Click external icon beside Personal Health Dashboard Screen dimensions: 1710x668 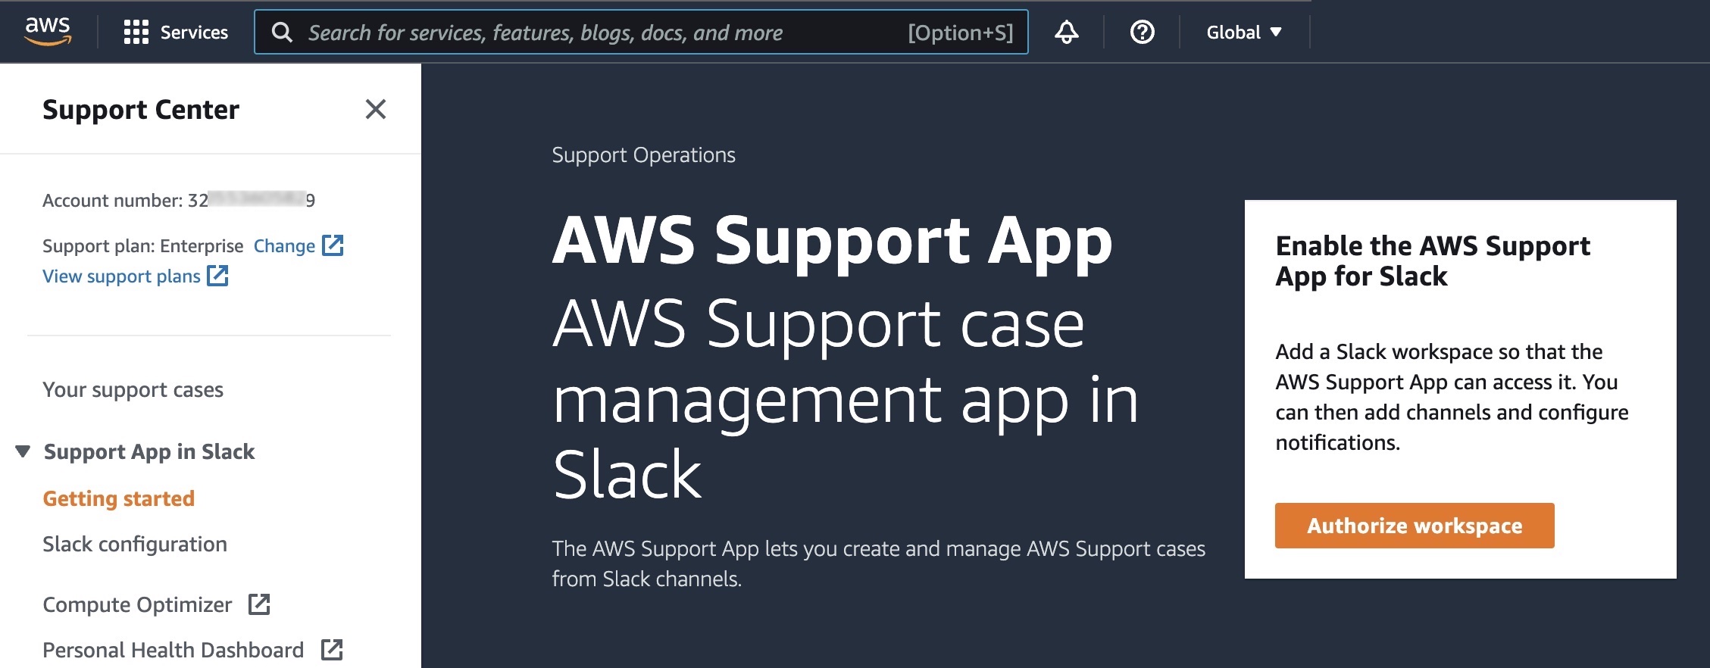click(x=332, y=649)
